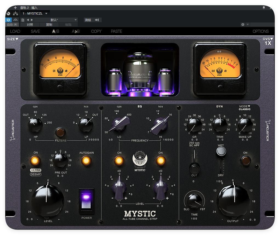Screen dimensions: 280x235
Task: Click the DEBMP button
Action: pyautogui.click(x=36, y=174)
